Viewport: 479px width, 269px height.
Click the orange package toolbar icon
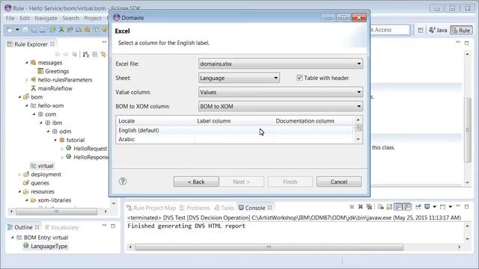click(88, 30)
